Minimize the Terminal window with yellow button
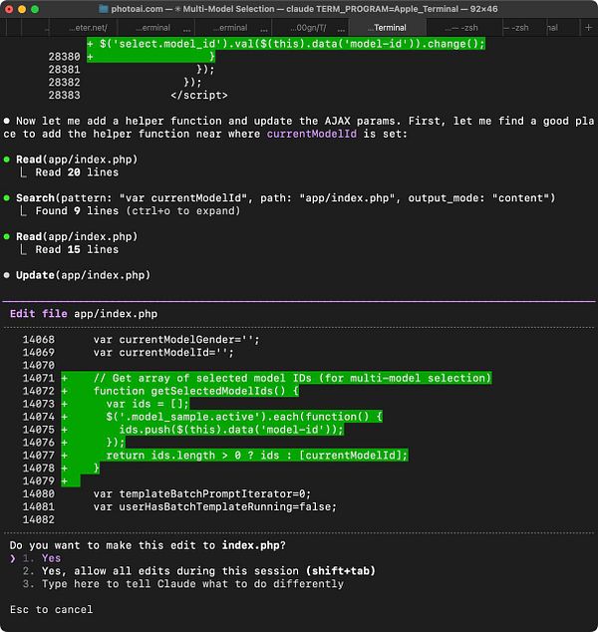 point(22,9)
